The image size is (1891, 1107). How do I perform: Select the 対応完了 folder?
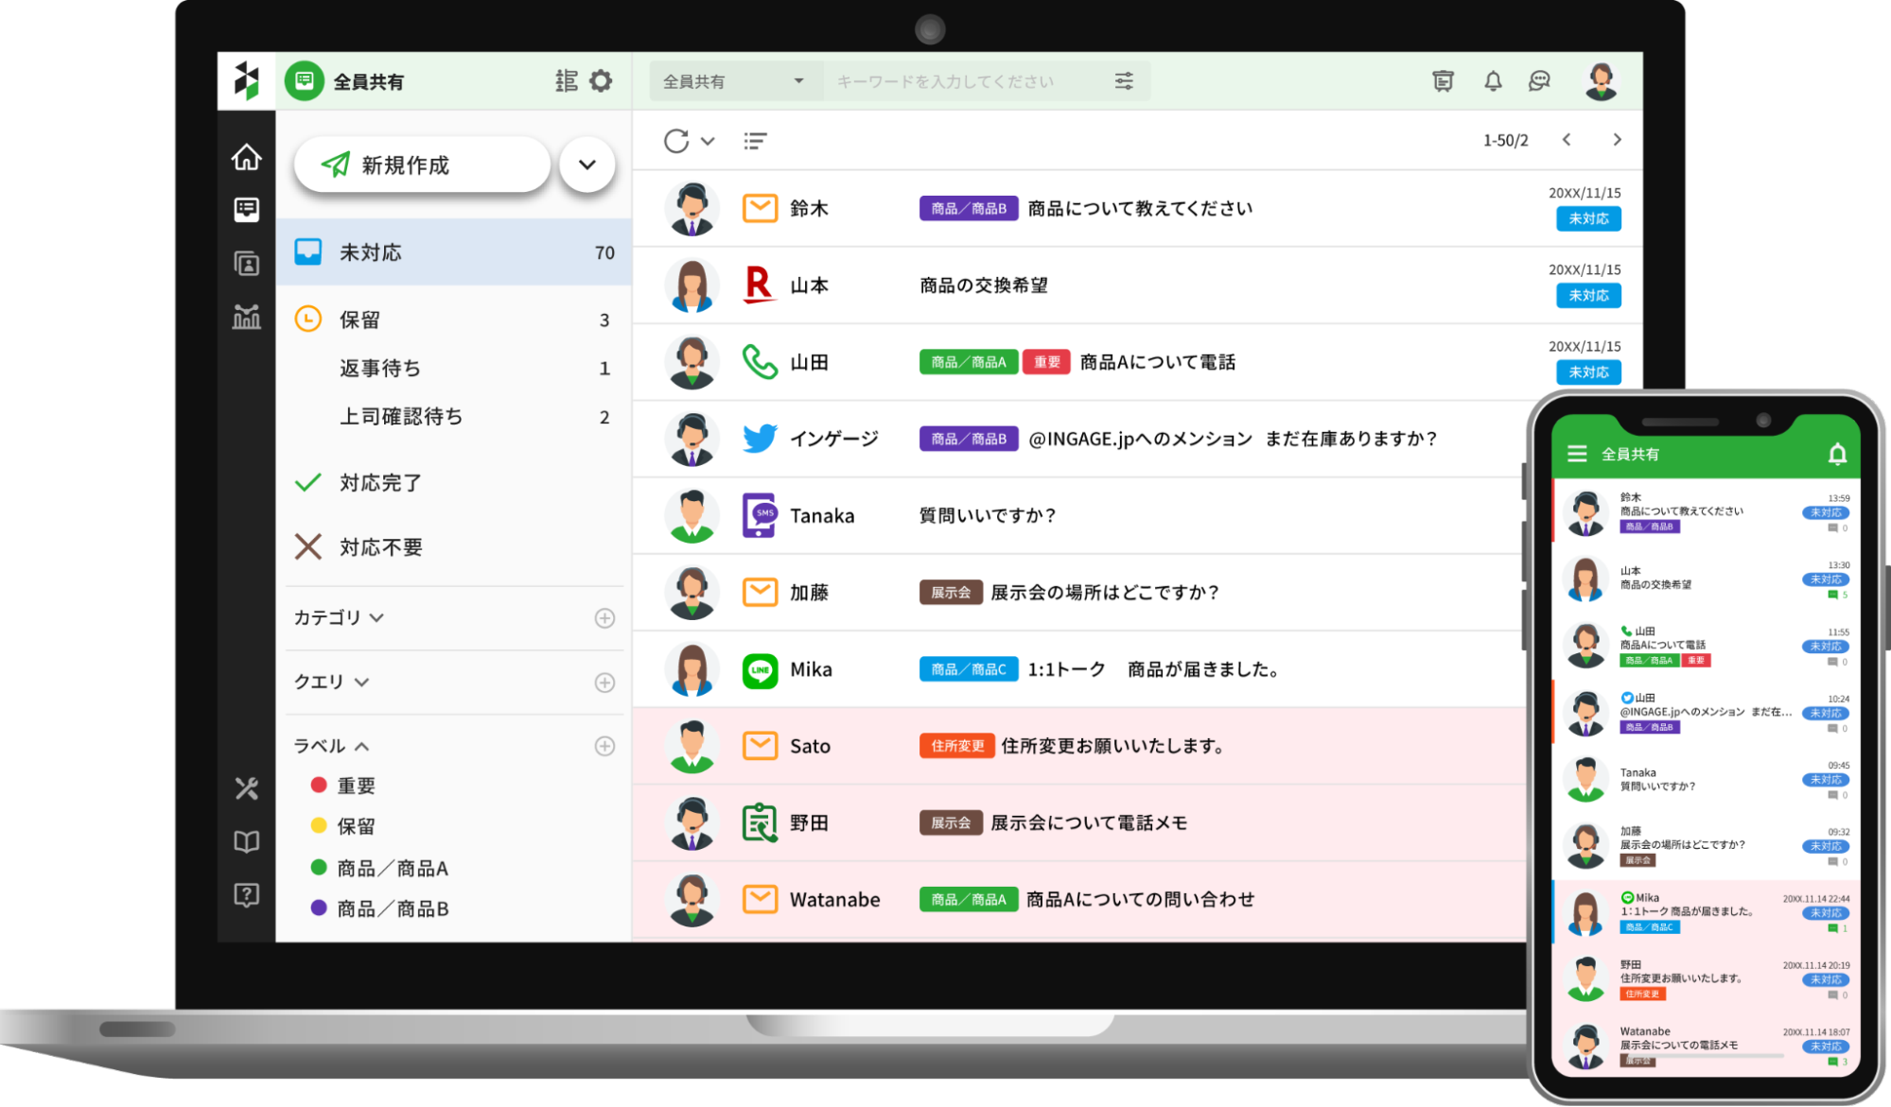pyautogui.click(x=380, y=483)
